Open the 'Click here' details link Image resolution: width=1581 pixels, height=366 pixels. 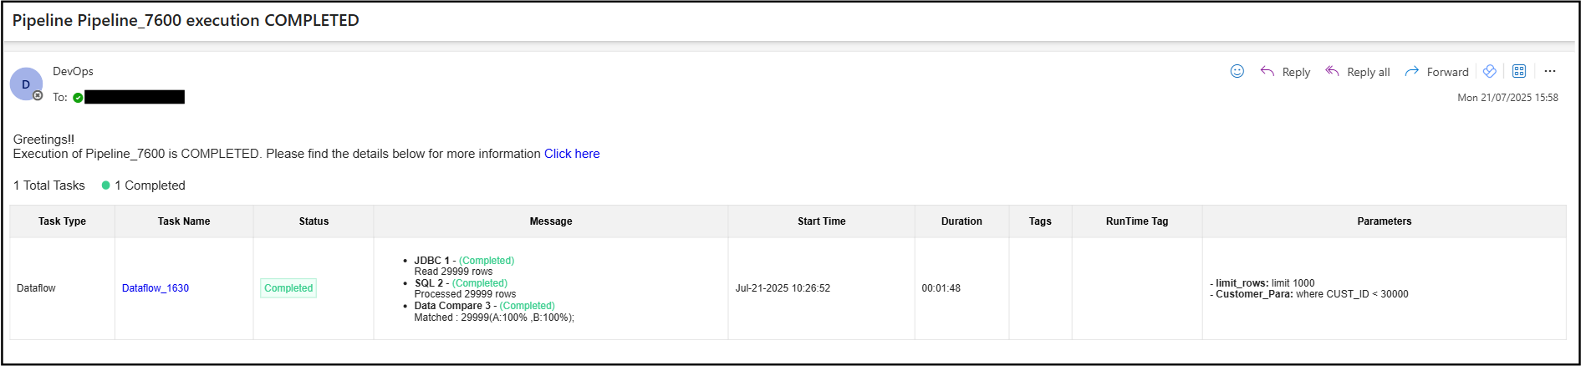click(572, 154)
